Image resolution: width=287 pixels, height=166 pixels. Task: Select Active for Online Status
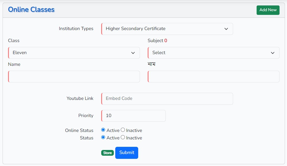[103, 130]
